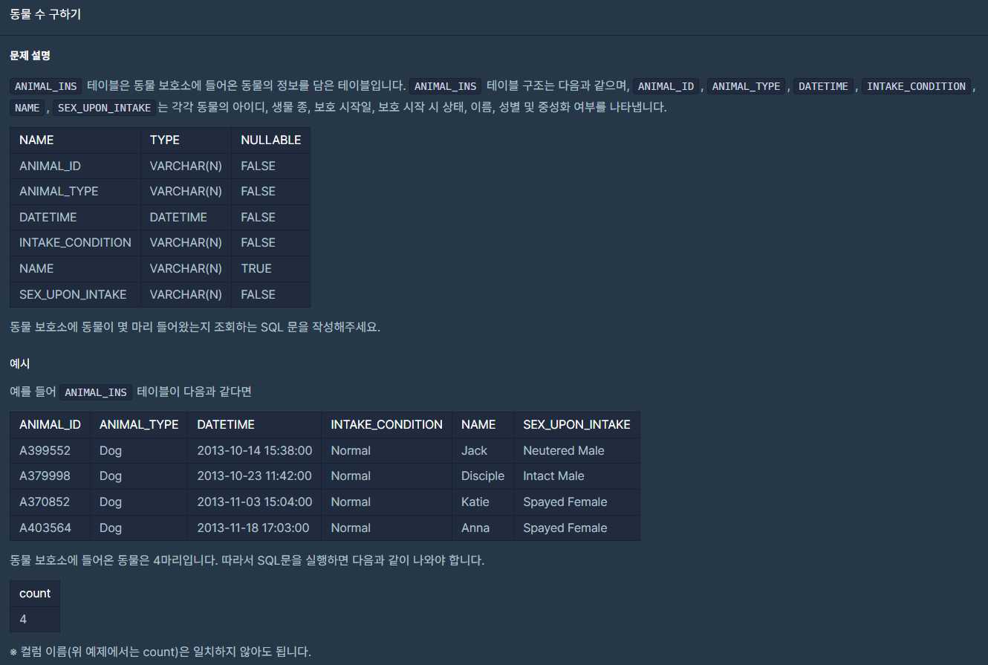This screenshot has height=665, width=988.
Task: Click the Neutered Male cell
Action: click(563, 450)
